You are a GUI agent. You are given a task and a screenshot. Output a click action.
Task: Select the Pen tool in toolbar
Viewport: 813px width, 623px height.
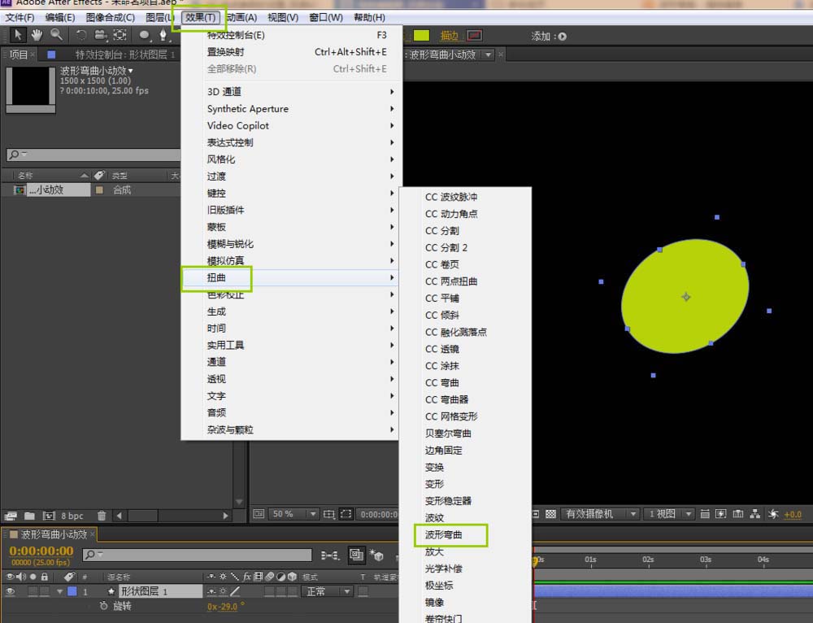coord(163,35)
